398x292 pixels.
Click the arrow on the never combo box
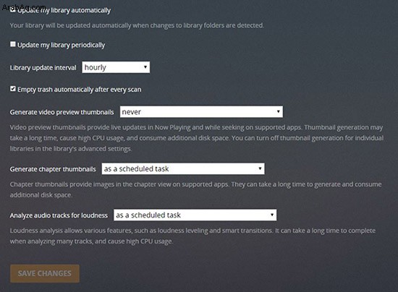coord(278,111)
